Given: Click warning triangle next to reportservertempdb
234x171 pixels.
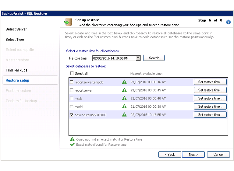Looking at the screenshot, I should pyautogui.click(x=124, y=82).
